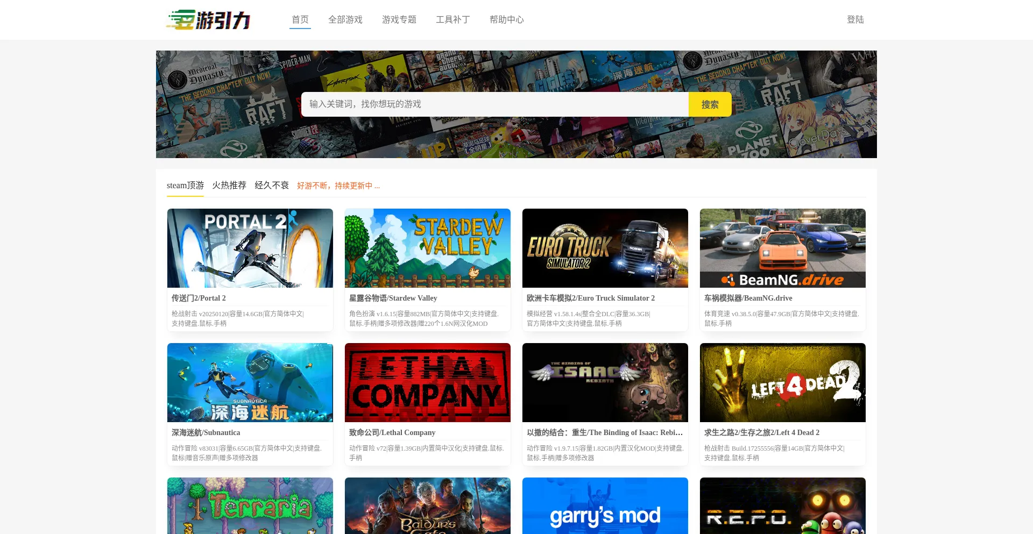This screenshot has width=1033, height=534.
Task: Click Stardew Valley description 角色扮演 v1.6.15
Action: pyautogui.click(x=424, y=318)
